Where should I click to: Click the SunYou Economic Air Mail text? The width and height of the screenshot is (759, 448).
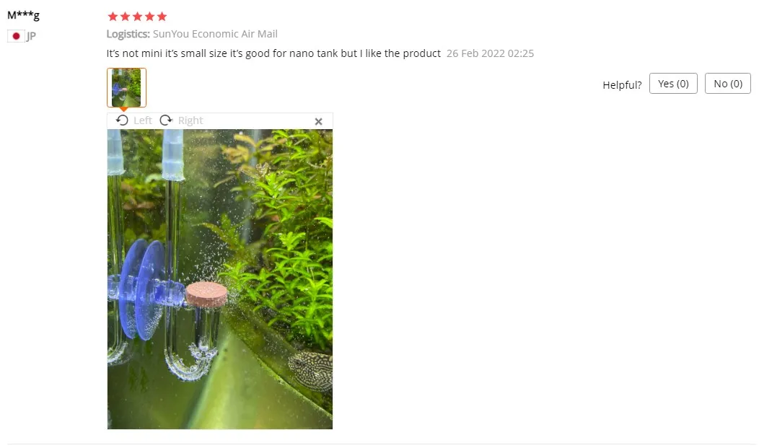(215, 34)
